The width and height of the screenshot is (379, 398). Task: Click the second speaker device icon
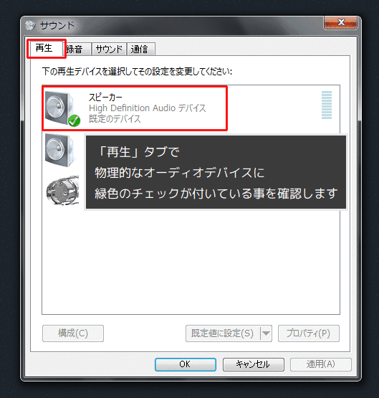(x=60, y=151)
